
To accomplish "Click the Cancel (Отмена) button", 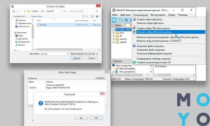I will click(x=92, y=58).
